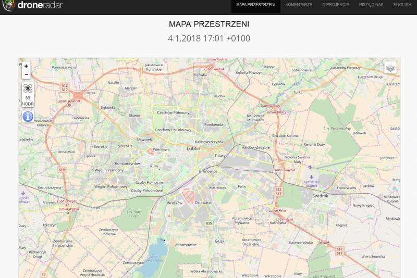Viewport: 417px width, 278px height.
Task: Click the 835 road shield marker
Action: (x=209, y=223)
